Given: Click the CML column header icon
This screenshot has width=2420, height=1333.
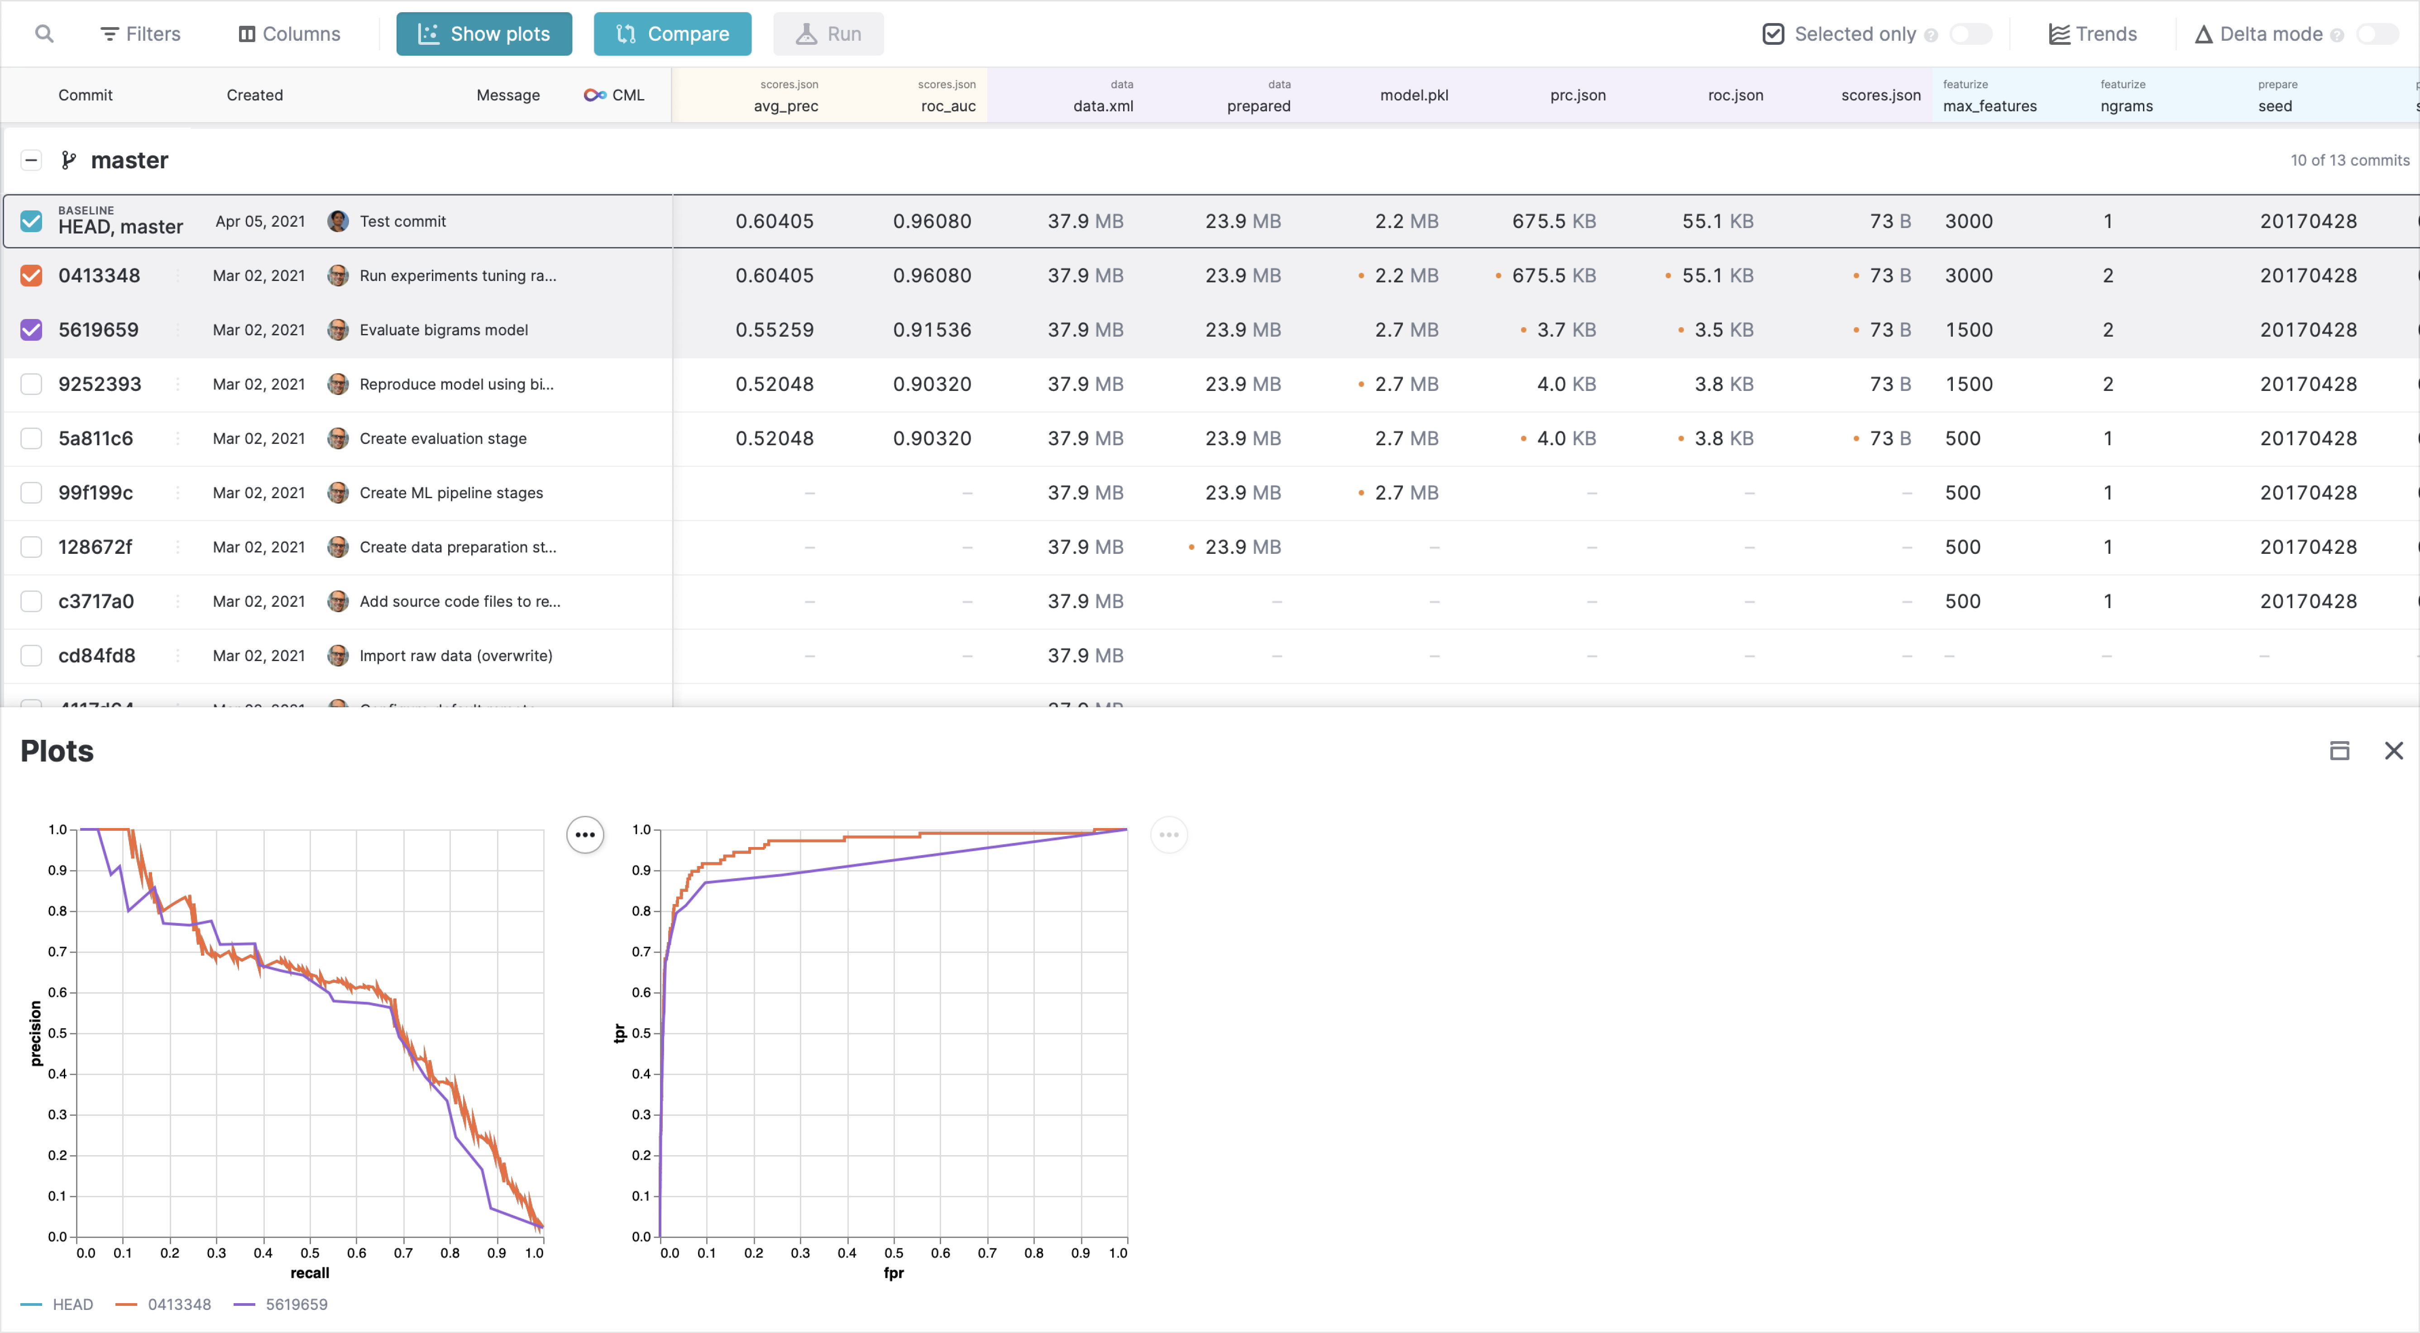Looking at the screenshot, I should pyautogui.click(x=595, y=95).
